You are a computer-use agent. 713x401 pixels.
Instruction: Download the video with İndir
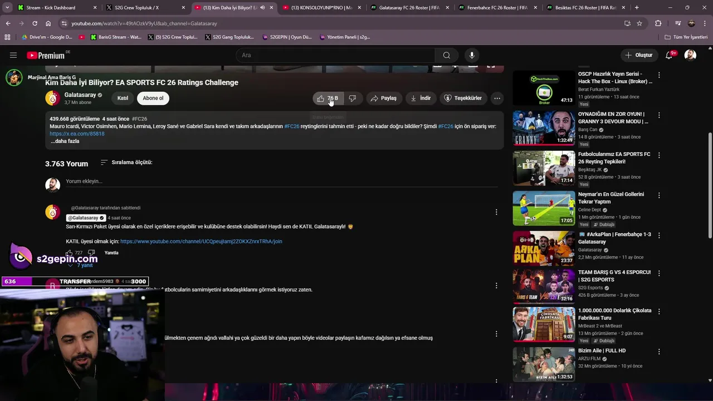pos(421,98)
